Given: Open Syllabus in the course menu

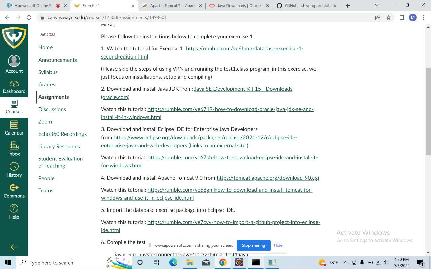Looking at the screenshot, I should coord(48,72).
